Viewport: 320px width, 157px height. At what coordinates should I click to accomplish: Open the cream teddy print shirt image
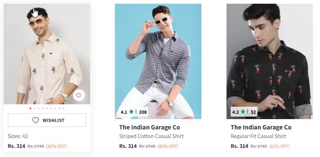47,54
